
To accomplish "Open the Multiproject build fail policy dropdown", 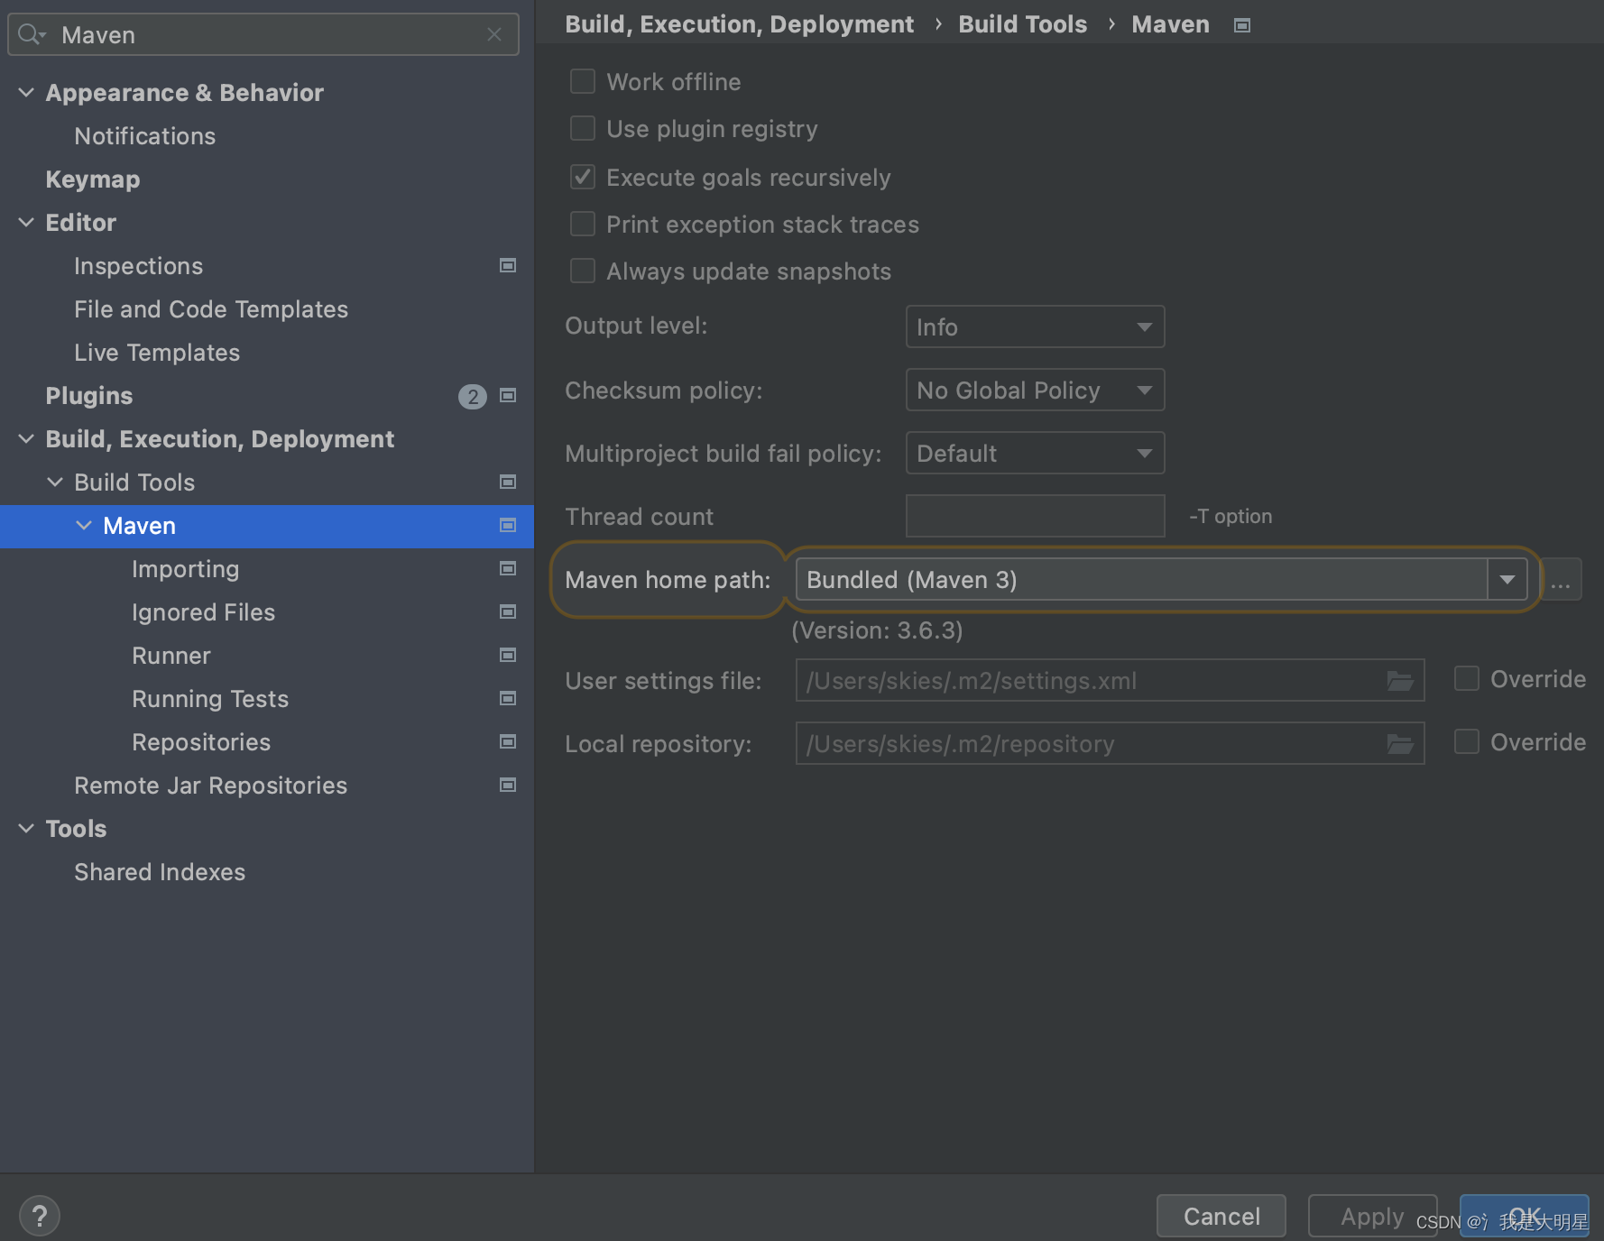I will coord(1035,453).
